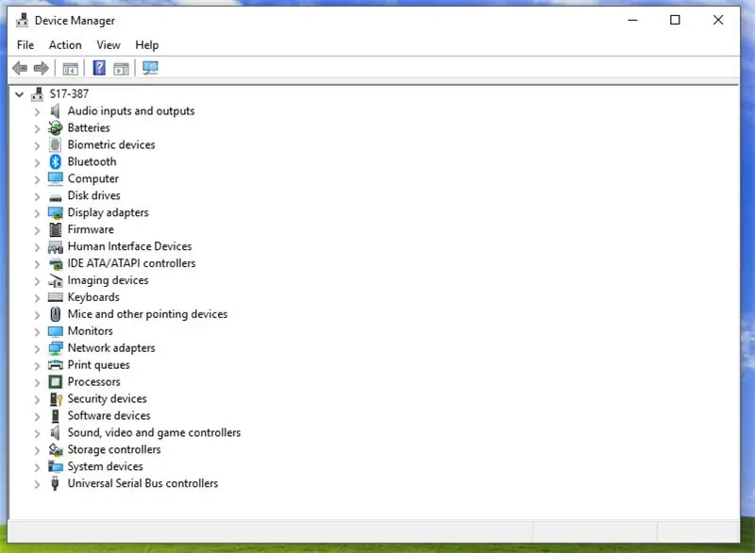Viewport: 755px width, 553px height.
Task: Click the Universal Serial Bus controllers plug icon
Action: click(x=55, y=484)
